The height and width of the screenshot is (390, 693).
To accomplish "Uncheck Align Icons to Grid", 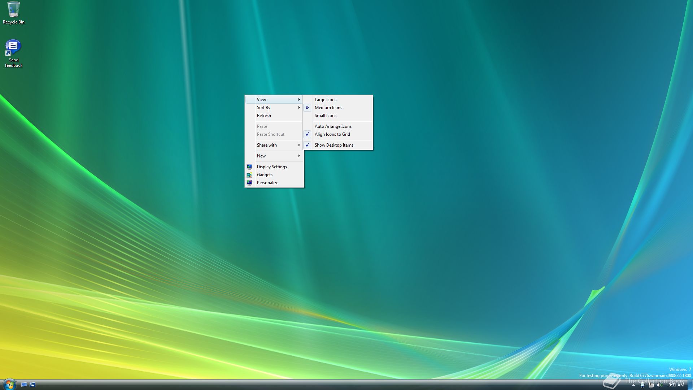I will point(337,134).
